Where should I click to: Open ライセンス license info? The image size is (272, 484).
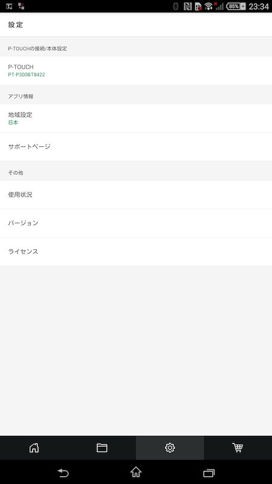click(x=136, y=252)
